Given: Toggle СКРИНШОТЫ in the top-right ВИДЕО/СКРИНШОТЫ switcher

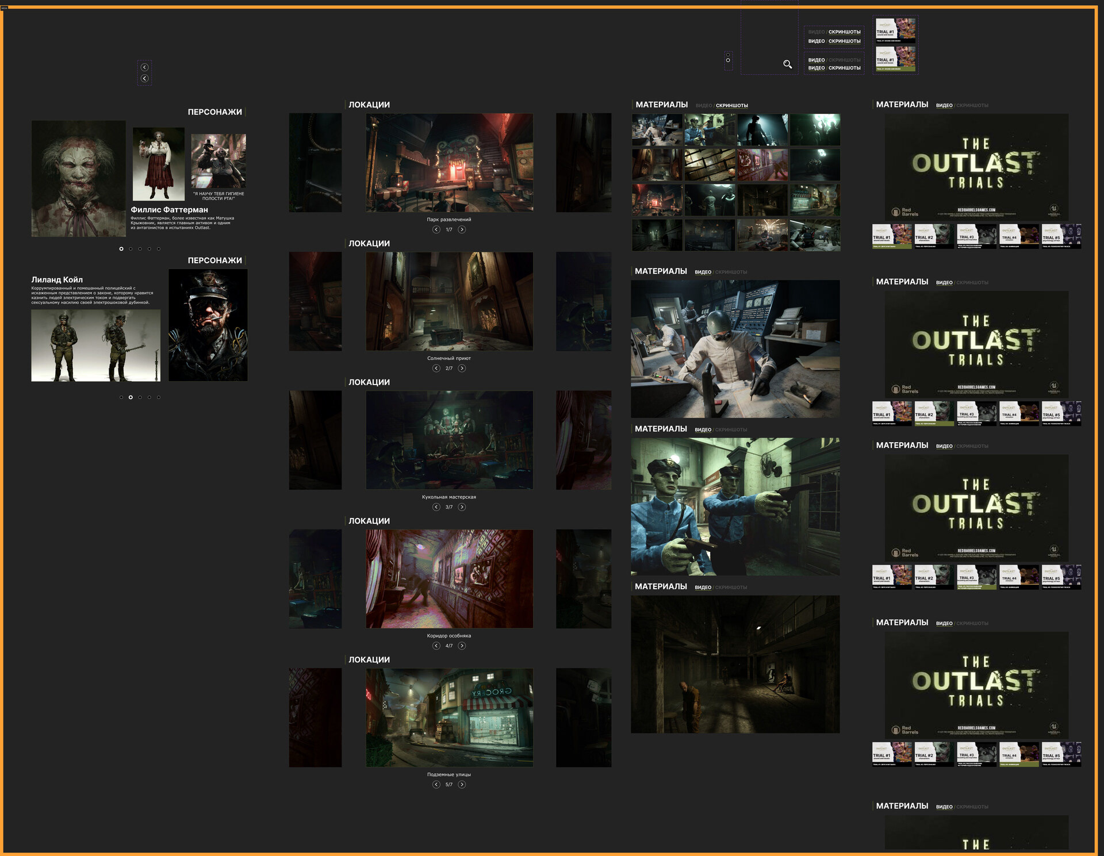Looking at the screenshot, I should [844, 32].
